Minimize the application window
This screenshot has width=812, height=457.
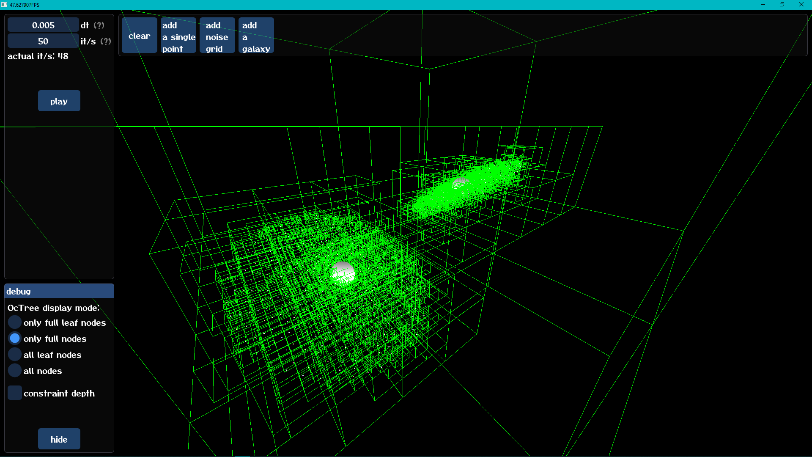pyautogui.click(x=763, y=5)
